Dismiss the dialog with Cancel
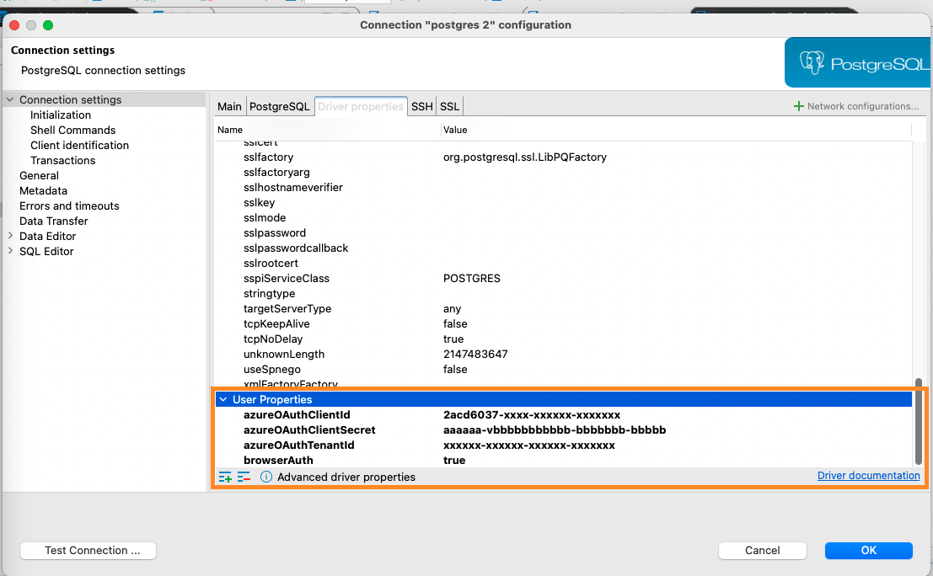This screenshot has width=933, height=576. point(762,550)
